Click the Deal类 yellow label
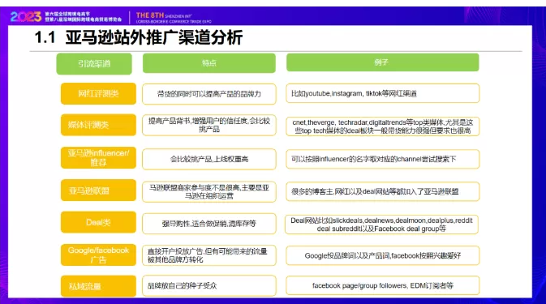The height and width of the screenshot is (304, 546). [98, 222]
